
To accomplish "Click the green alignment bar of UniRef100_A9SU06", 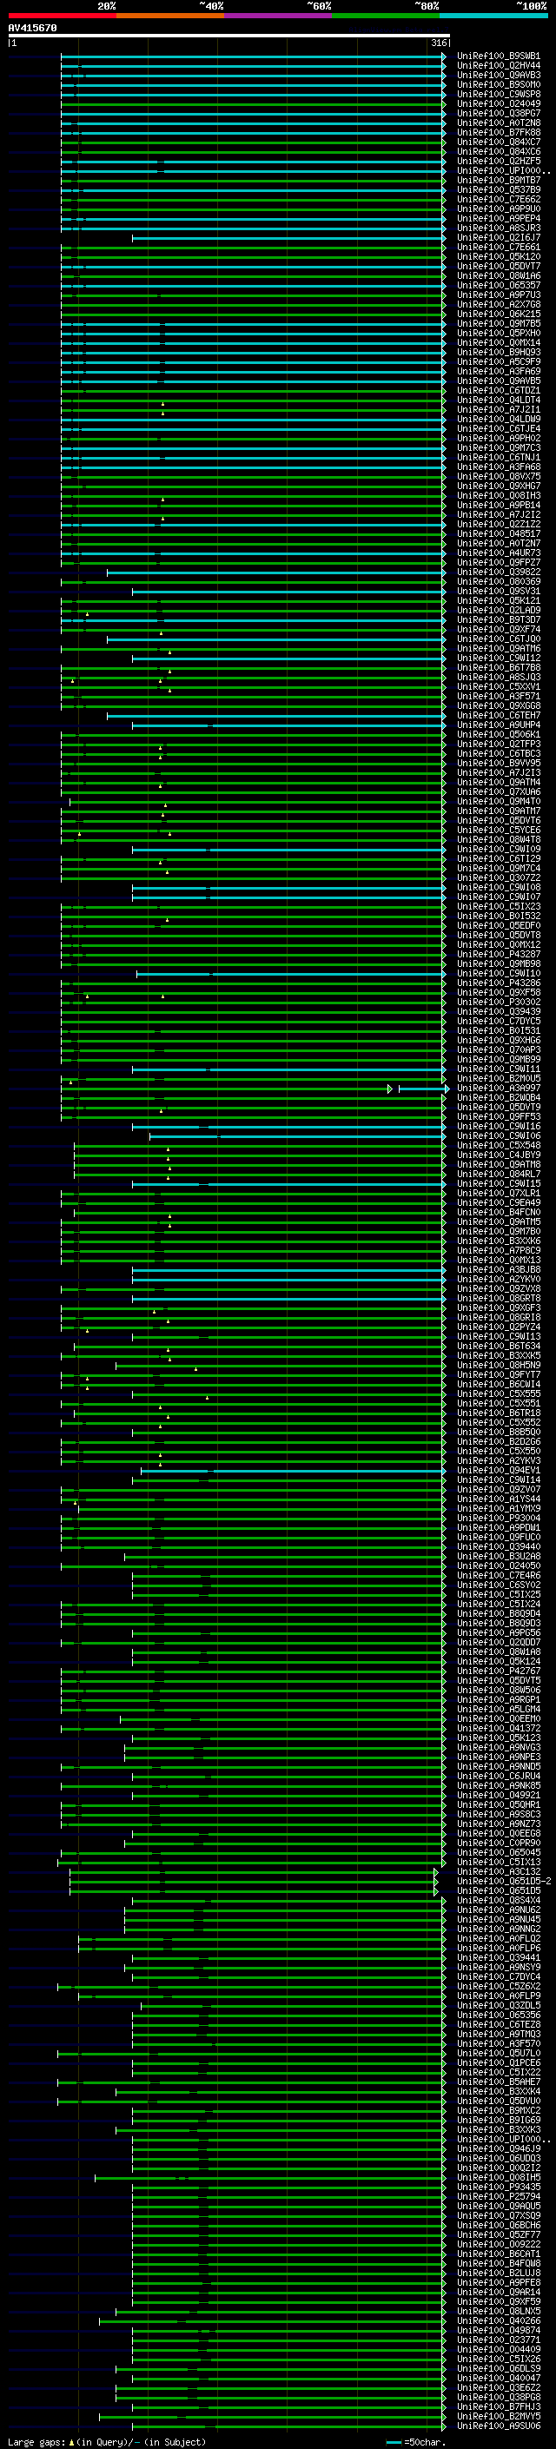I will [x=289, y=2426].
